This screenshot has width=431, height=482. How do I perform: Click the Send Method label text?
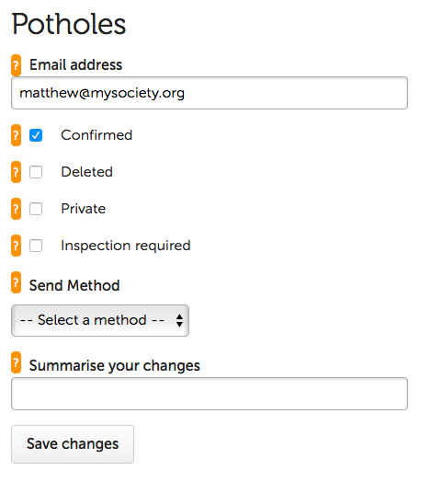coord(74,285)
